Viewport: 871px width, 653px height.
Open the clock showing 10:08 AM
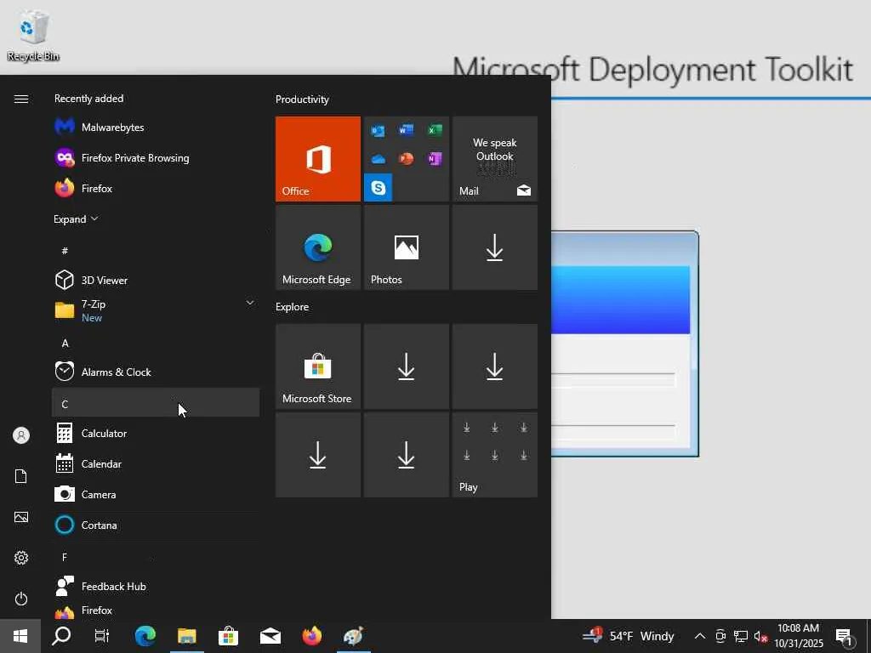pos(799,636)
